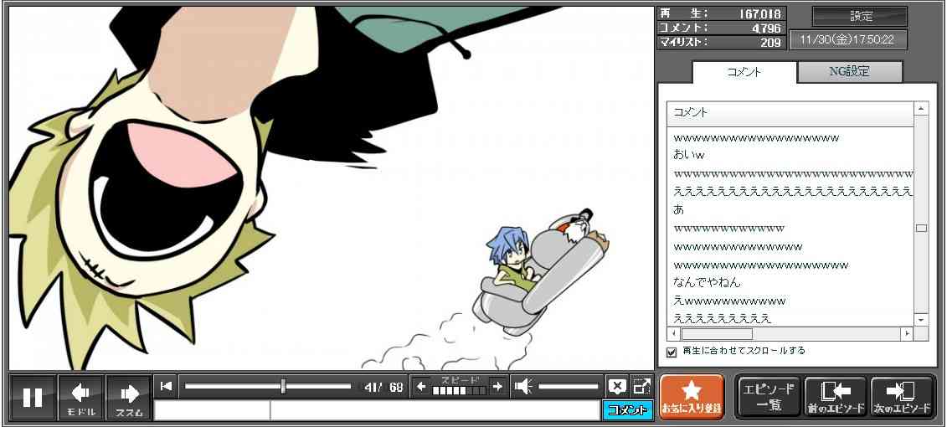Toggle the scroll-sync with playback checkbox
The height and width of the screenshot is (427, 947).
click(671, 352)
